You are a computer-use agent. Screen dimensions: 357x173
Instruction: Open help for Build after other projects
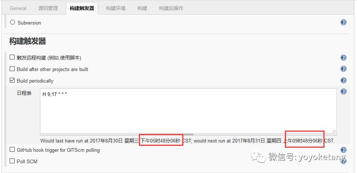pos(343,69)
